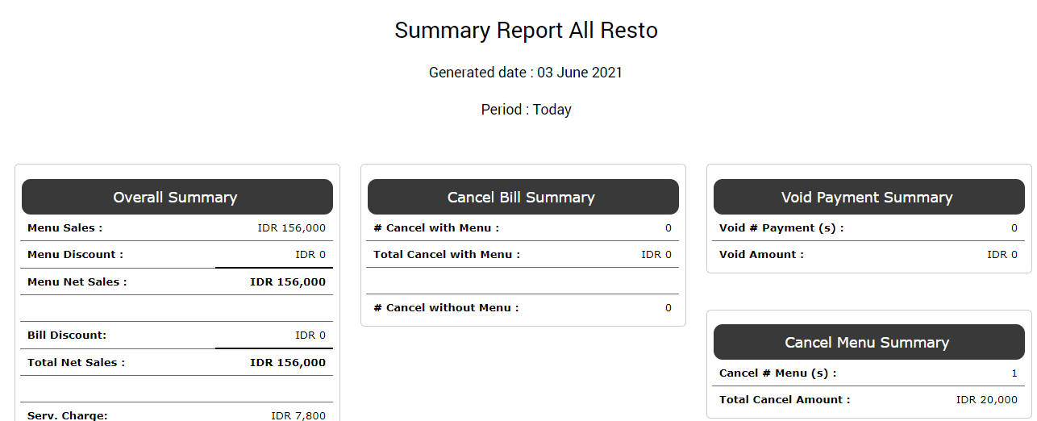Click the Void Amount label
The image size is (1037, 421).
[761, 255]
